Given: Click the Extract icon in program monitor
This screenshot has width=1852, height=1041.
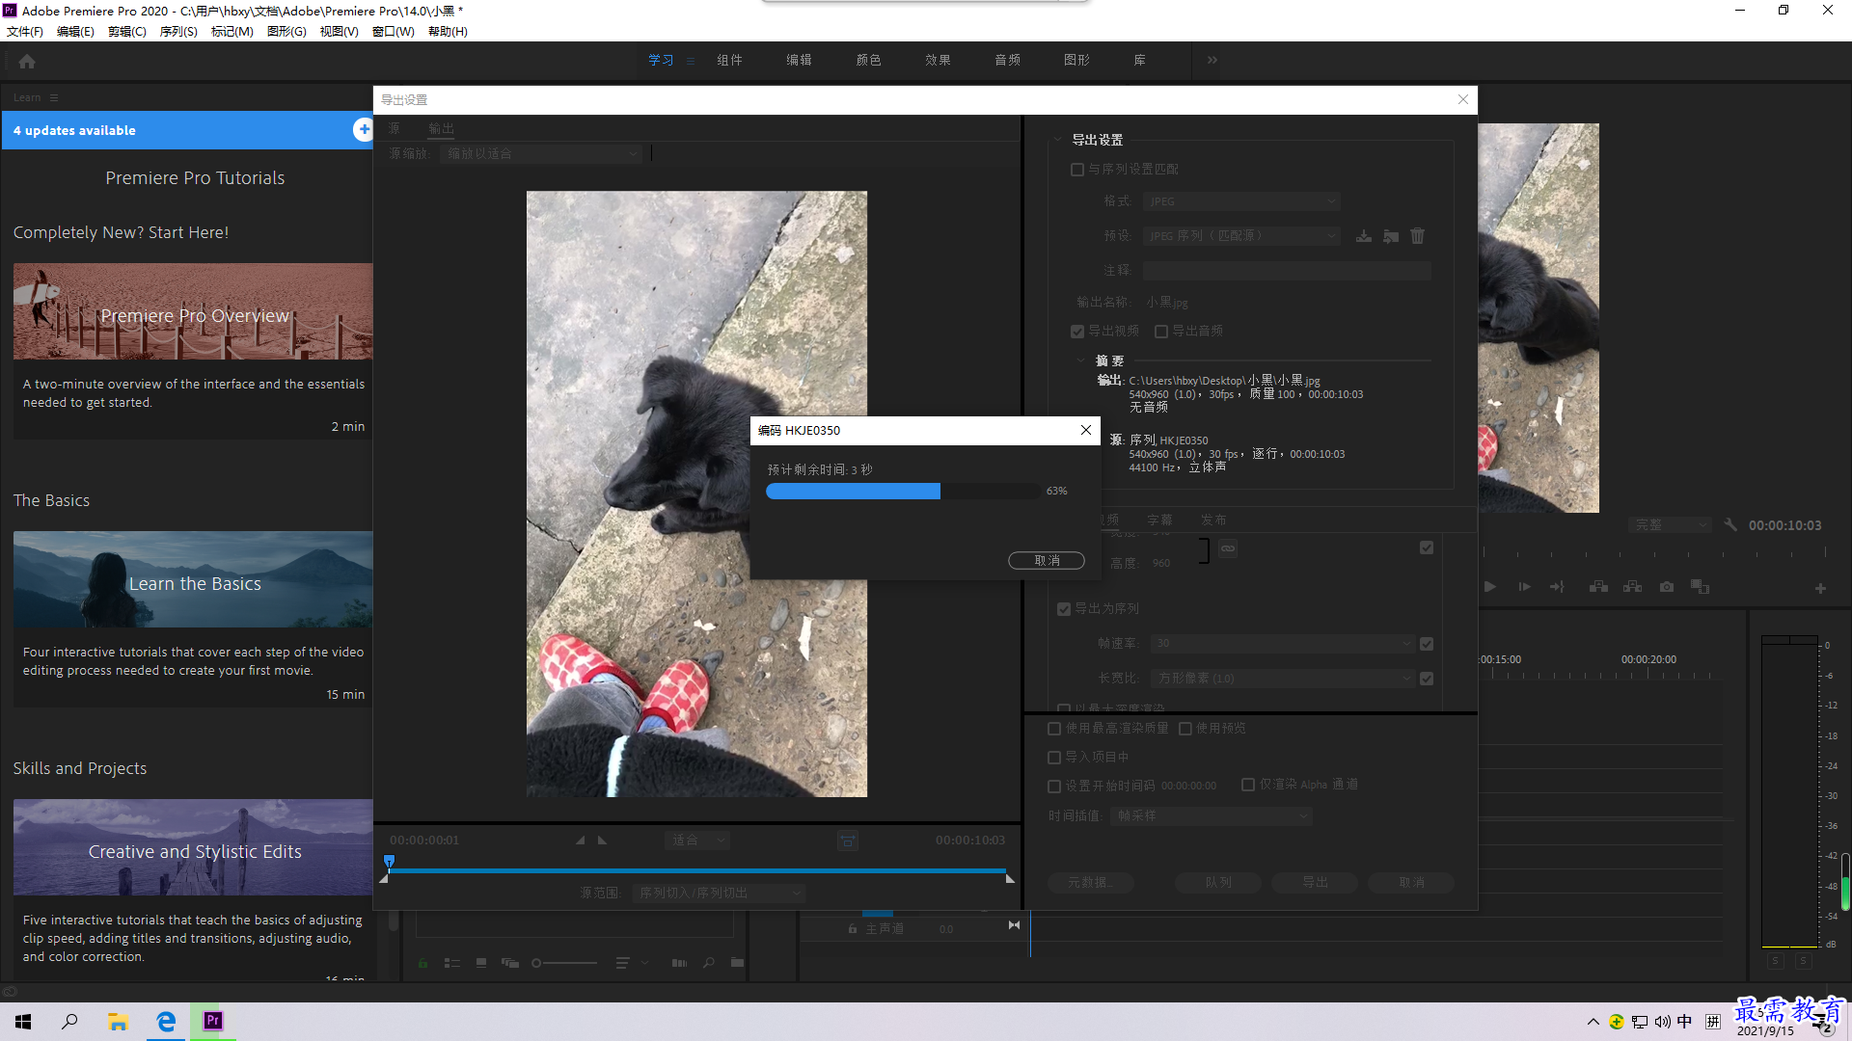Looking at the screenshot, I should tap(1633, 587).
